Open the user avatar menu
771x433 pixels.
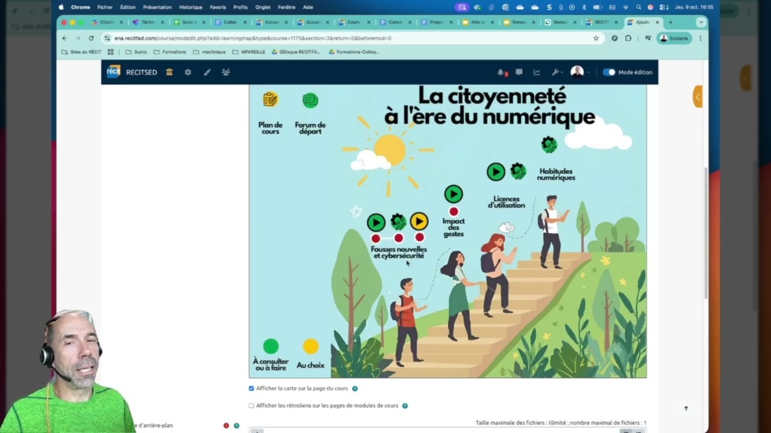(x=579, y=72)
